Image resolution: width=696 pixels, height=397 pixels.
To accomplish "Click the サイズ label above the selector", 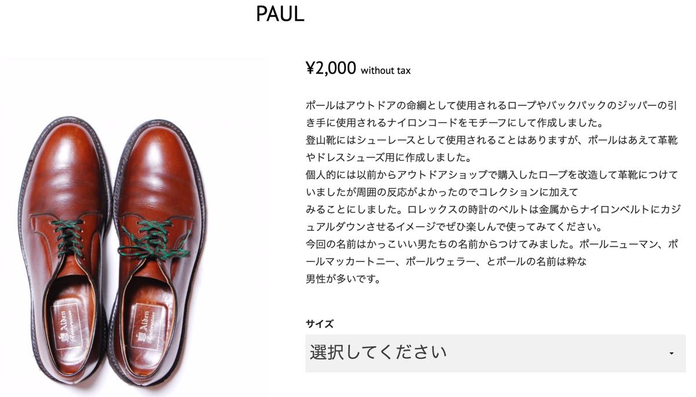I will coord(320,324).
